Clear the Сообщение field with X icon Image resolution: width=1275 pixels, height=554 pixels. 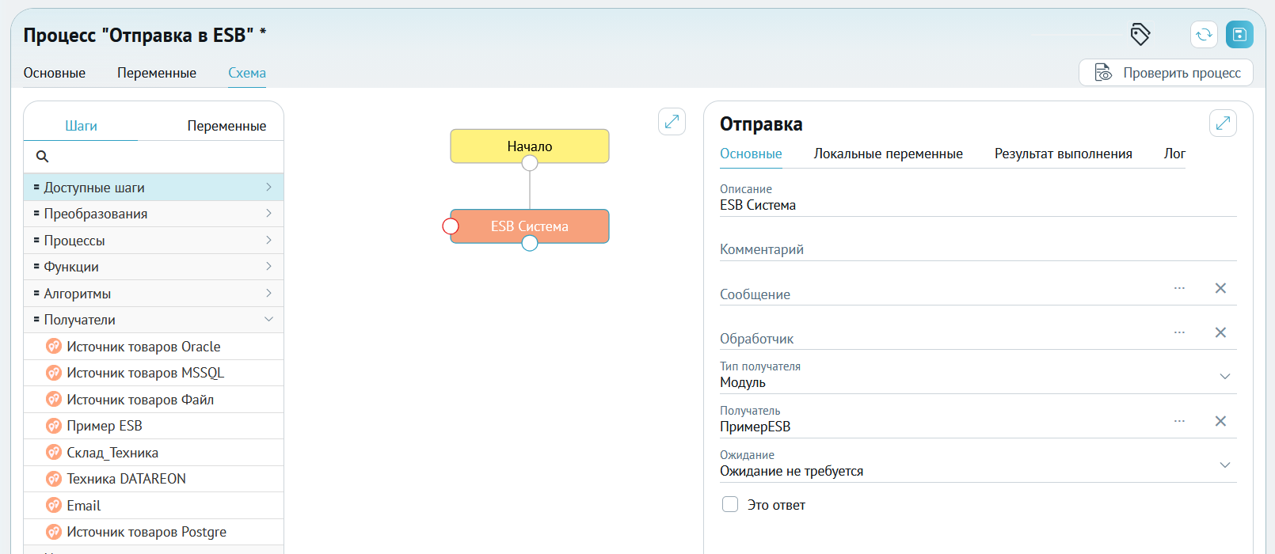tap(1220, 288)
